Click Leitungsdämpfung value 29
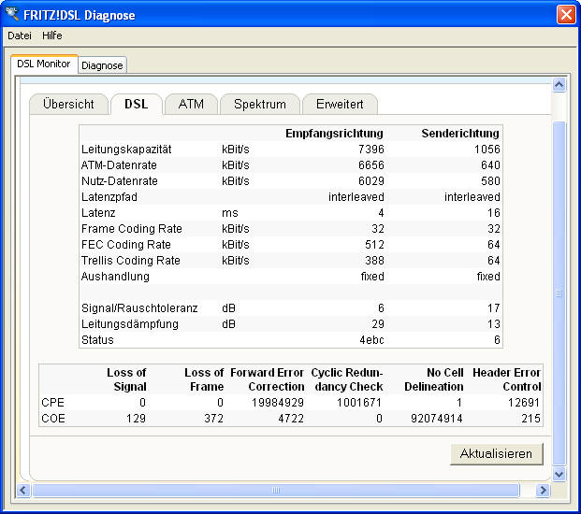 [x=378, y=324]
